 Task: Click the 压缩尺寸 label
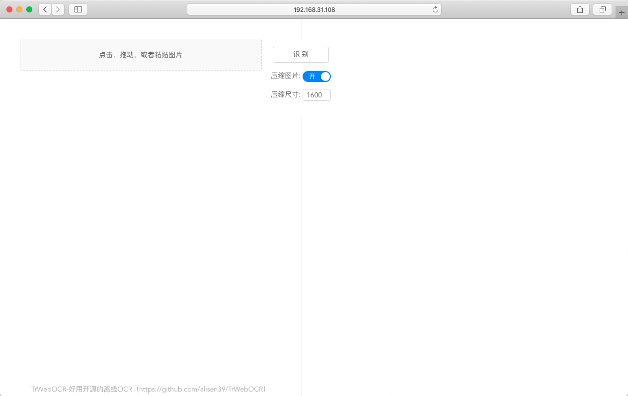(286, 95)
